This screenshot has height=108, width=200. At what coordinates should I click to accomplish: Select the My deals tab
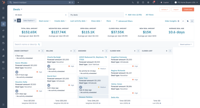click(x=96, y=15)
